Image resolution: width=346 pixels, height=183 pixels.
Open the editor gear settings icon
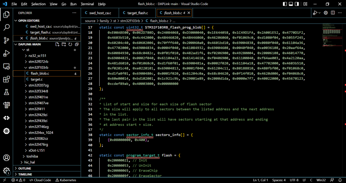[326, 13]
